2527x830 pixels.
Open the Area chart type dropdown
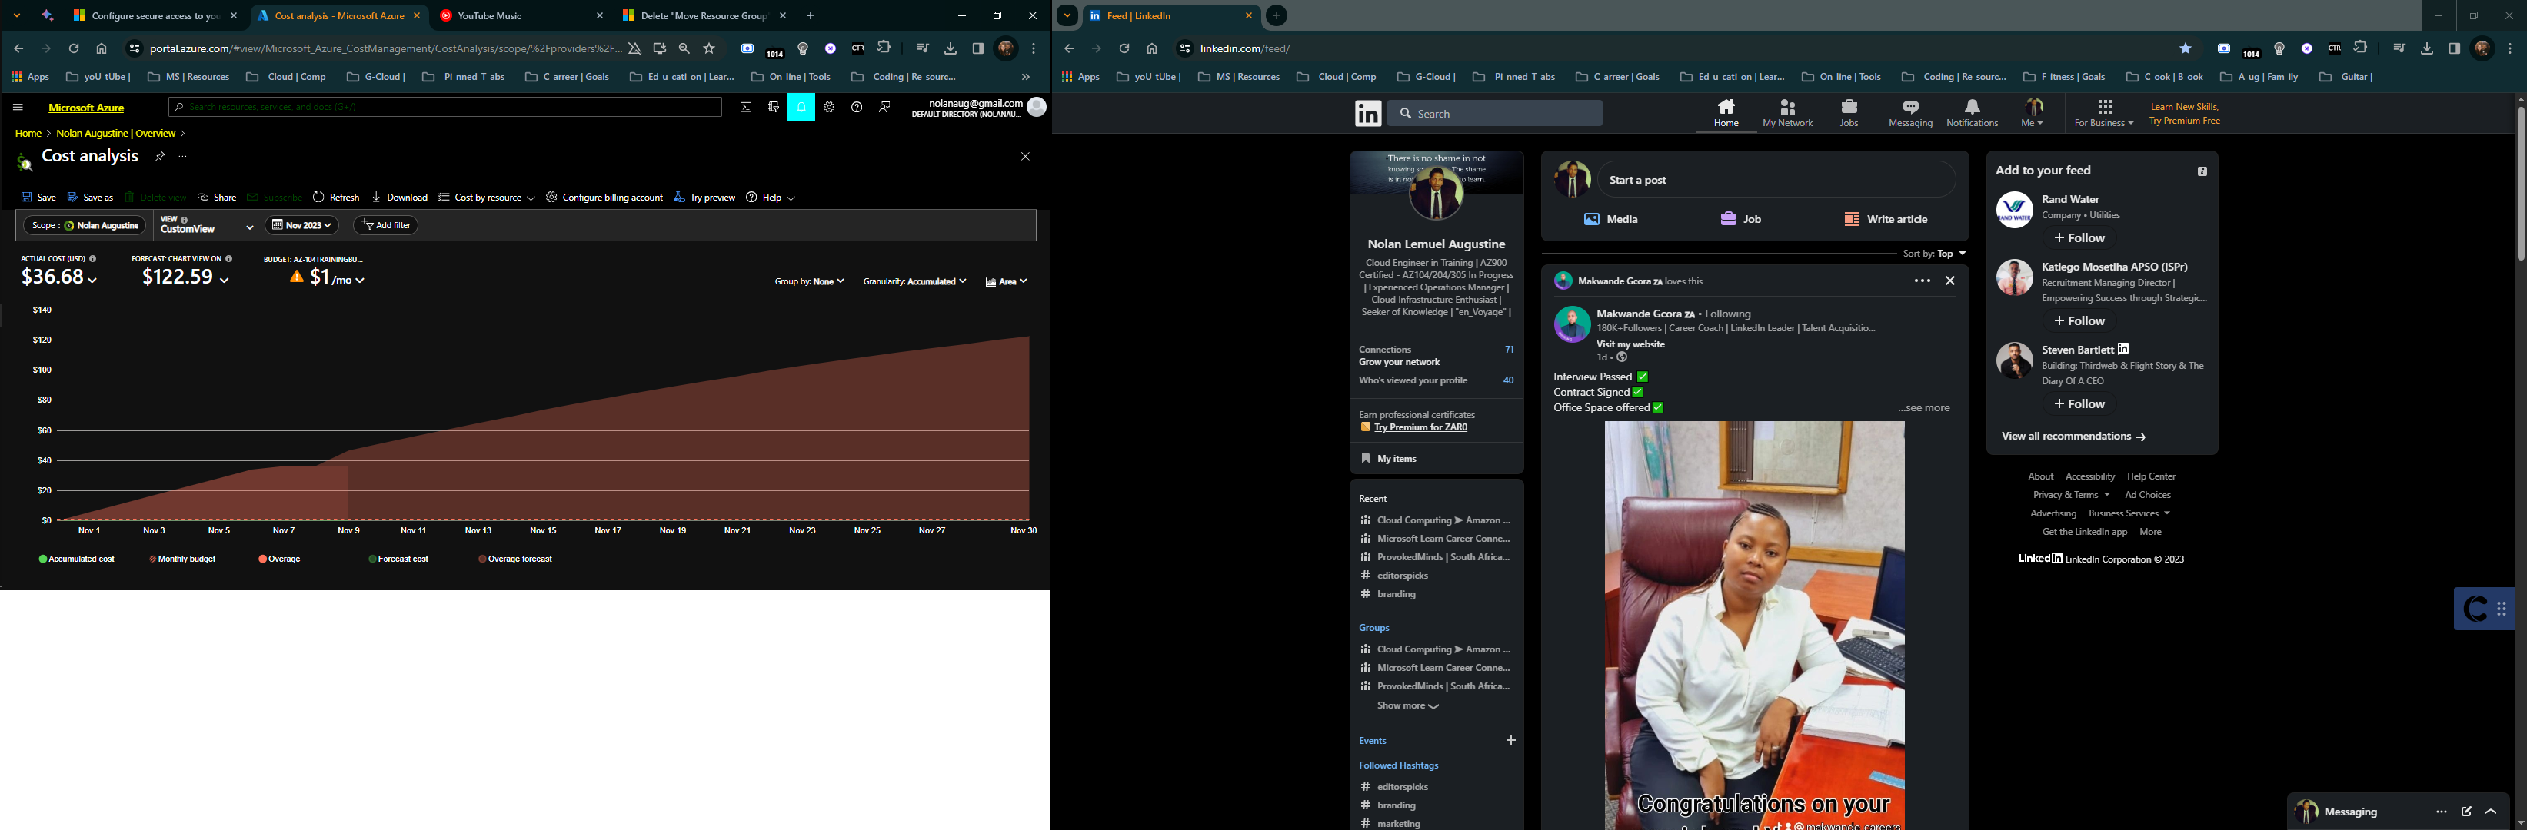1007,281
